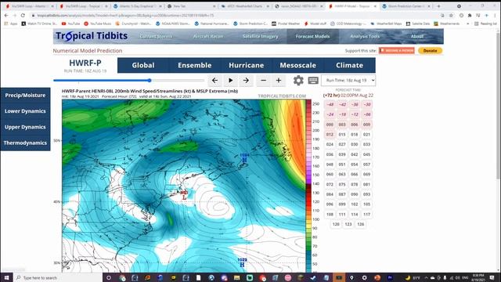The image size is (501, 282).
Task: Go to Satellite Imagery page
Action: (x=261, y=37)
